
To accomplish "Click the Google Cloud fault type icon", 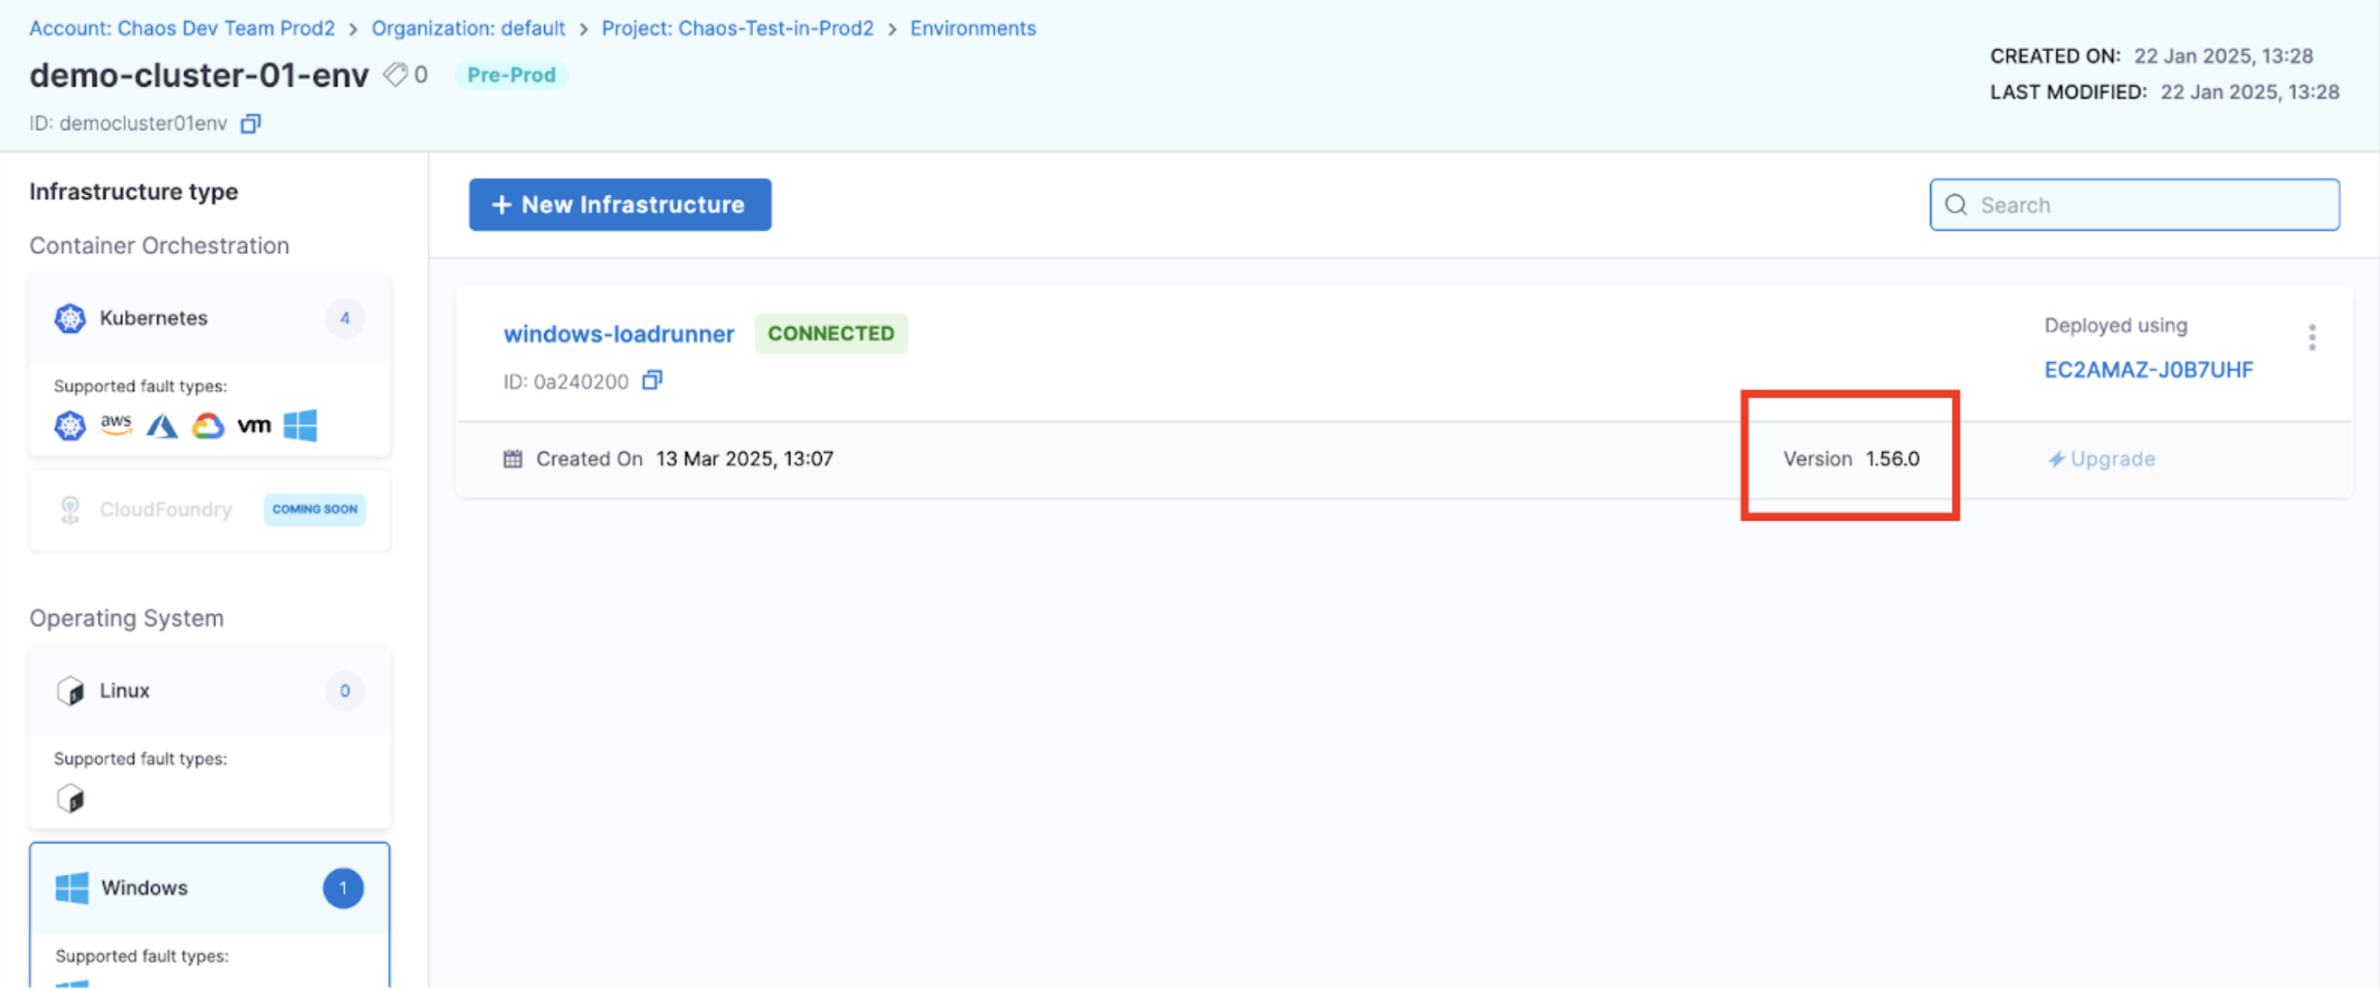I will coord(208,425).
